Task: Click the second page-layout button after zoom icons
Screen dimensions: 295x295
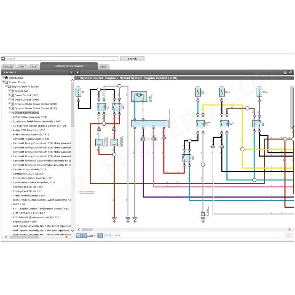Action: [x=117, y=235]
